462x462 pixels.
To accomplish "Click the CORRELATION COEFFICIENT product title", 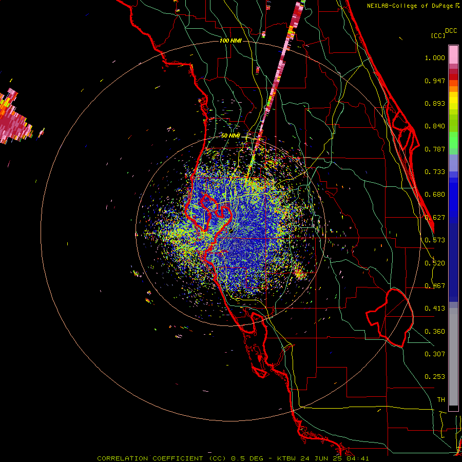I will 150,458.
